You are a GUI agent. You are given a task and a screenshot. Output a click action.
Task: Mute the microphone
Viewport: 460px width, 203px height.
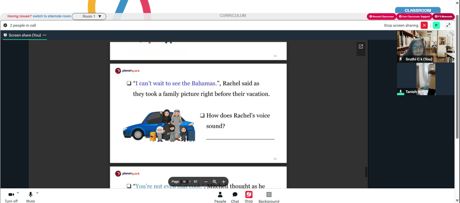tap(30, 194)
